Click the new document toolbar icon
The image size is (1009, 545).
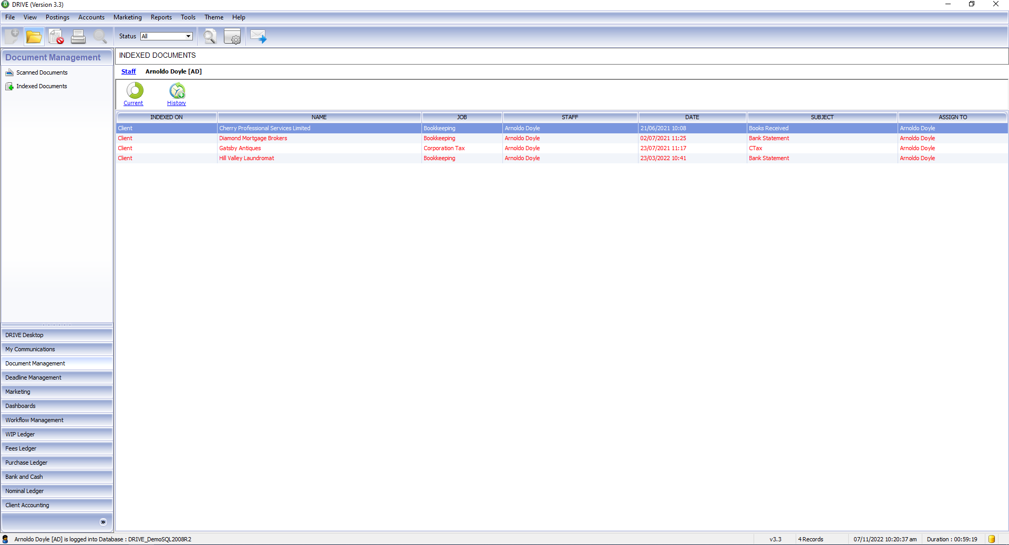pos(12,36)
